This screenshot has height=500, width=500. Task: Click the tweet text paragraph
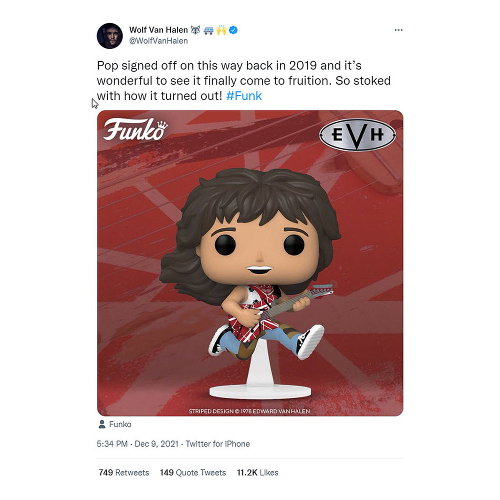pyautogui.click(x=244, y=80)
